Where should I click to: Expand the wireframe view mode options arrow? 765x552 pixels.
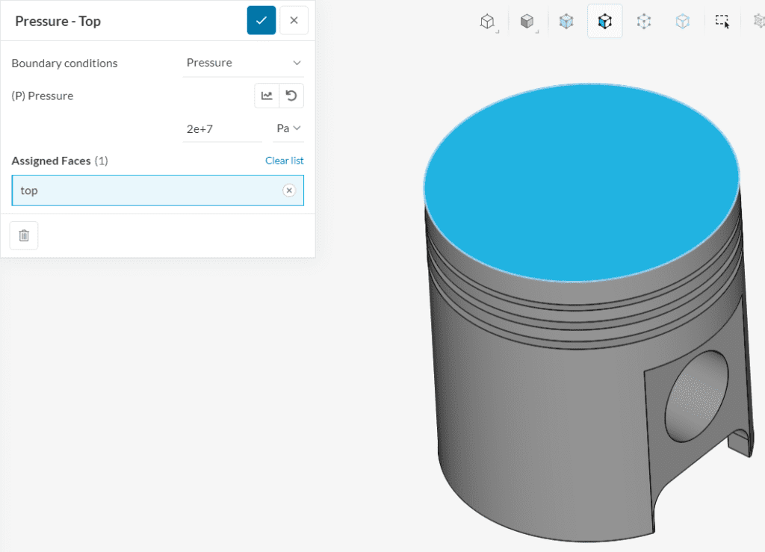click(x=498, y=30)
